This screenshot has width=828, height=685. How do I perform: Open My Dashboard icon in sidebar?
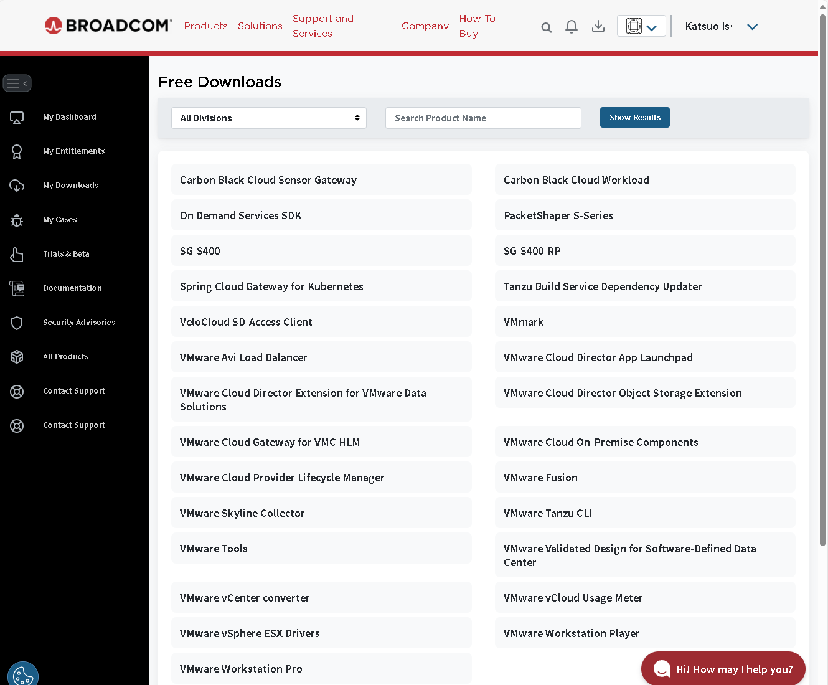17,117
